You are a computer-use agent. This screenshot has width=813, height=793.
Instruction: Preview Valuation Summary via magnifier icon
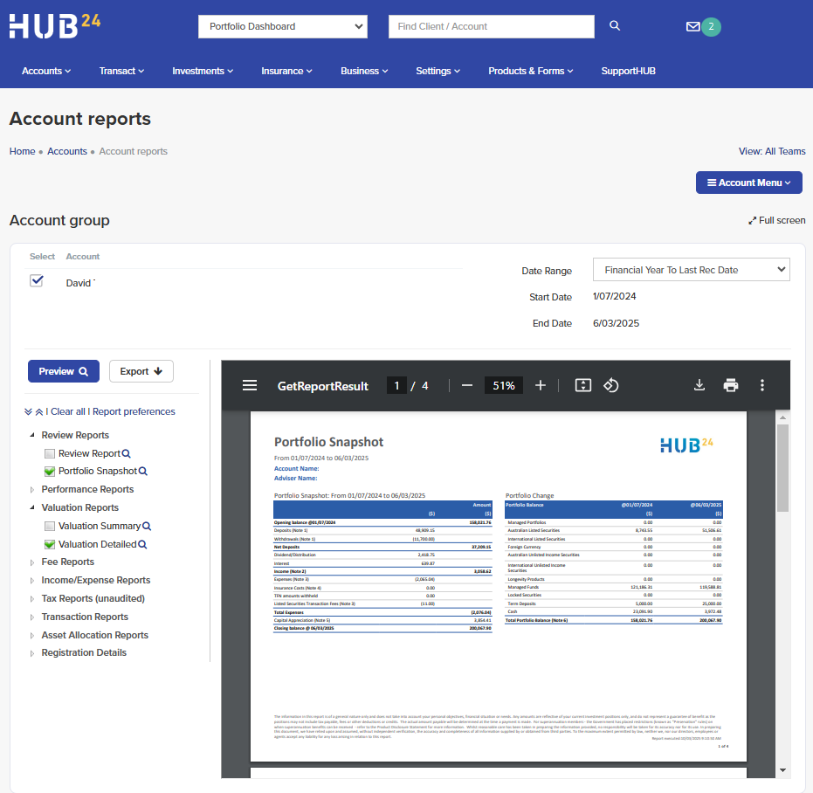pyautogui.click(x=147, y=526)
